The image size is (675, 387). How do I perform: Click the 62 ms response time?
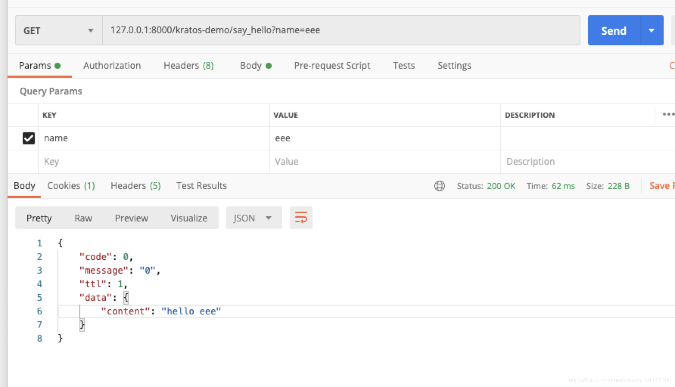pyautogui.click(x=563, y=186)
